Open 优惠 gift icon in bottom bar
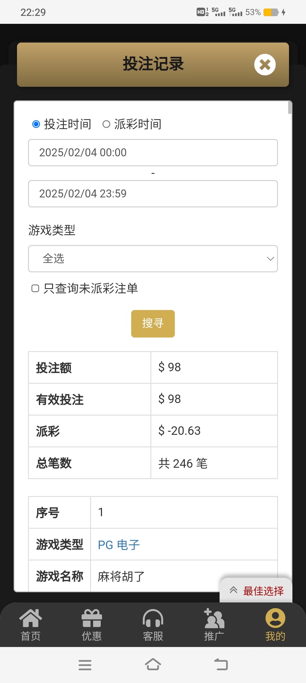This screenshot has height=683, width=306. (x=92, y=619)
